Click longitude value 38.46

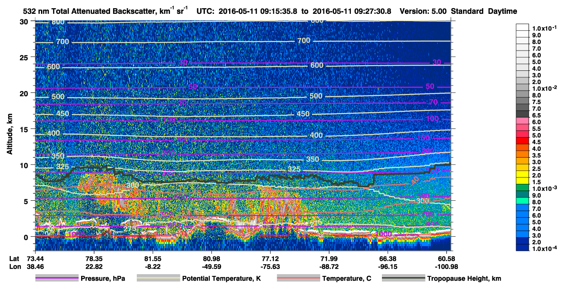(35, 266)
